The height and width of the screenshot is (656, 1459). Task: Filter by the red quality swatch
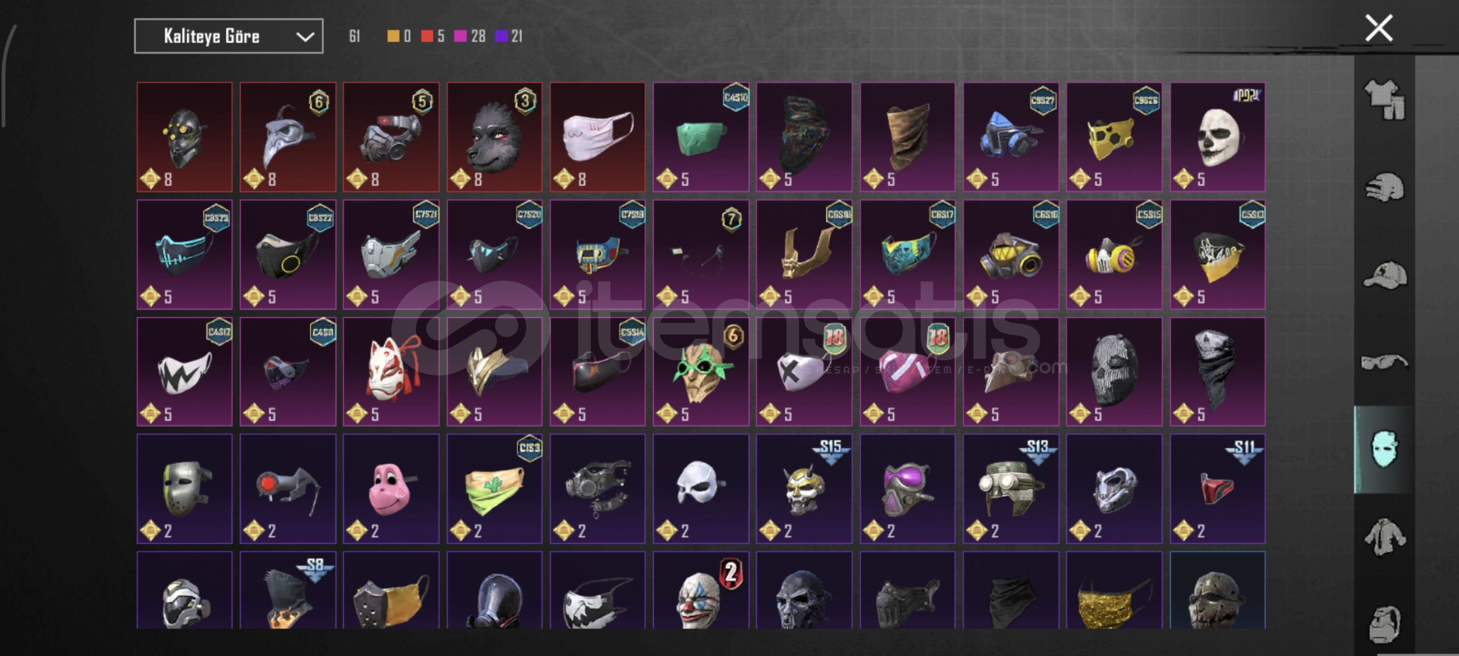click(427, 36)
